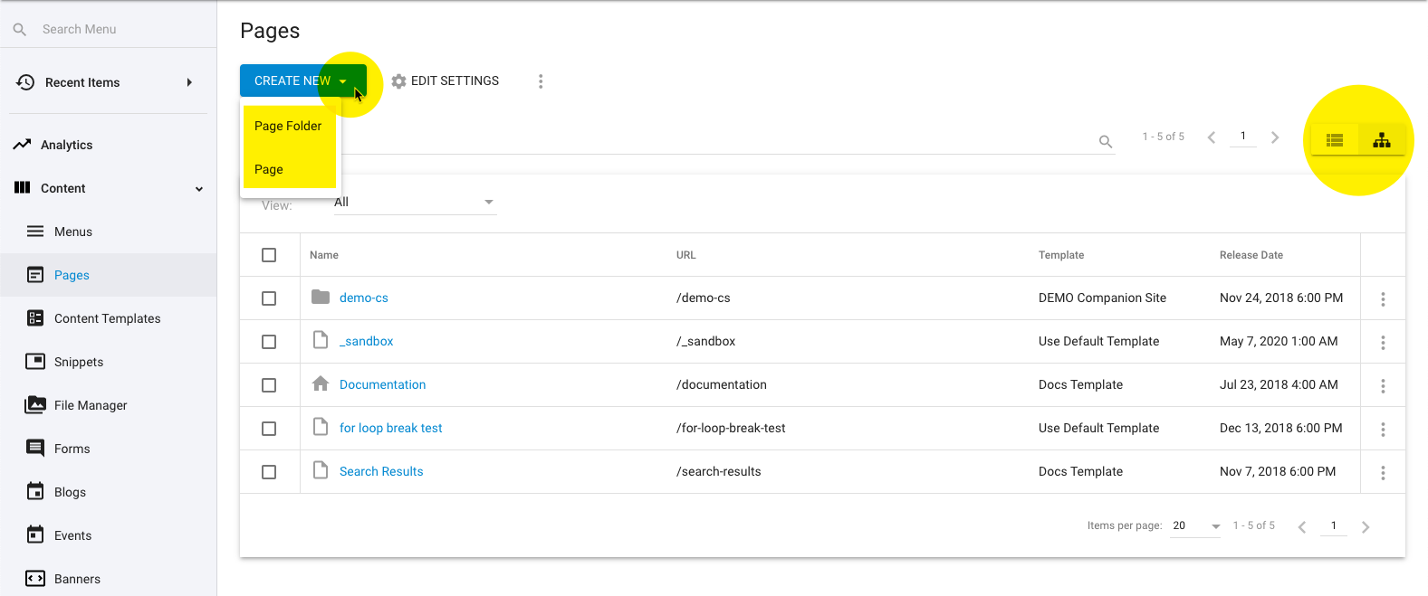Screen dimensions: 1428x596
Task: Choose Page from Create New menu
Action: tap(269, 169)
